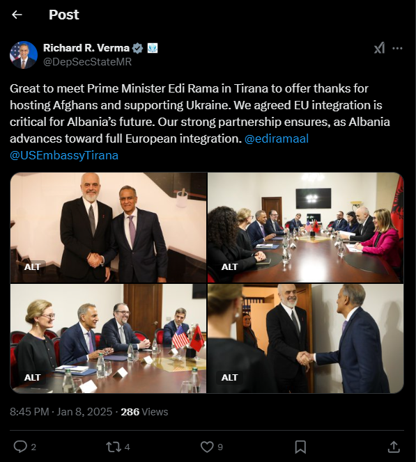Repost using the retweet arrows icon
Image resolution: width=416 pixels, height=462 pixels.
pyautogui.click(x=114, y=447)
